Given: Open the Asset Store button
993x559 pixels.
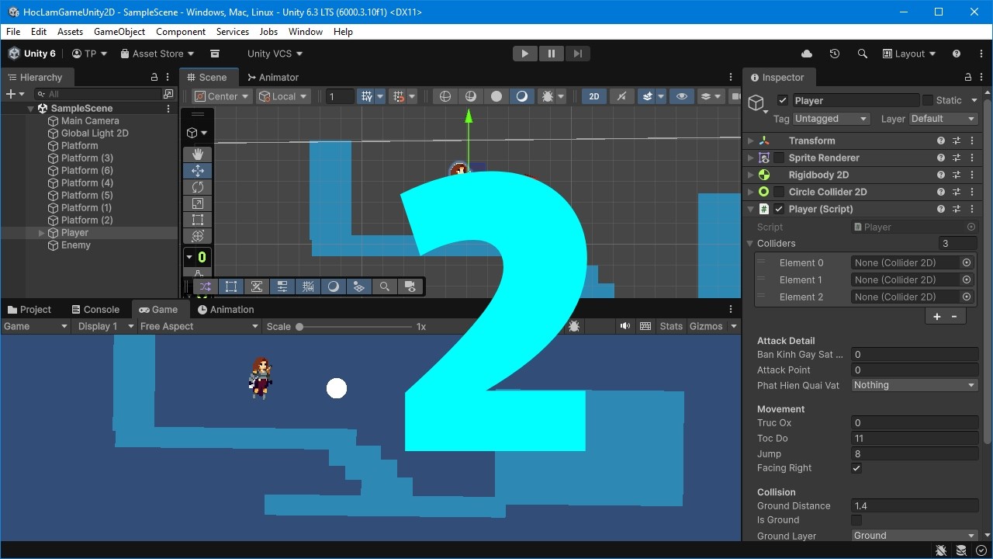Looking at the screenshot, I should (157, 54).
